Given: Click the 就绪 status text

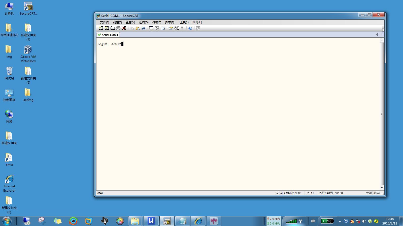Looking at the screenshot, I should 100,193.
